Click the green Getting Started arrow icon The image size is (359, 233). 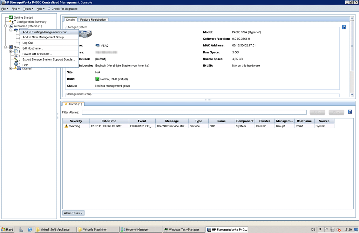click(11, 17)
